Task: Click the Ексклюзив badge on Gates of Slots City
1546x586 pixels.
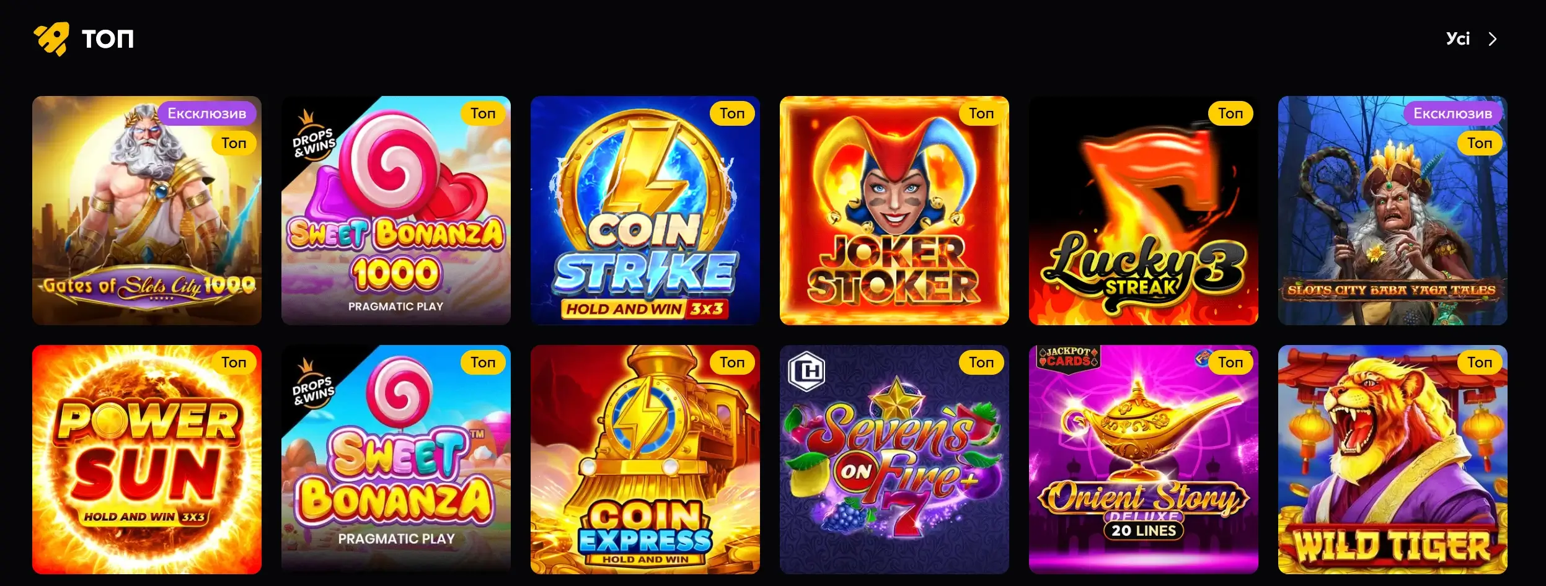Action: [x=207, y=113]
